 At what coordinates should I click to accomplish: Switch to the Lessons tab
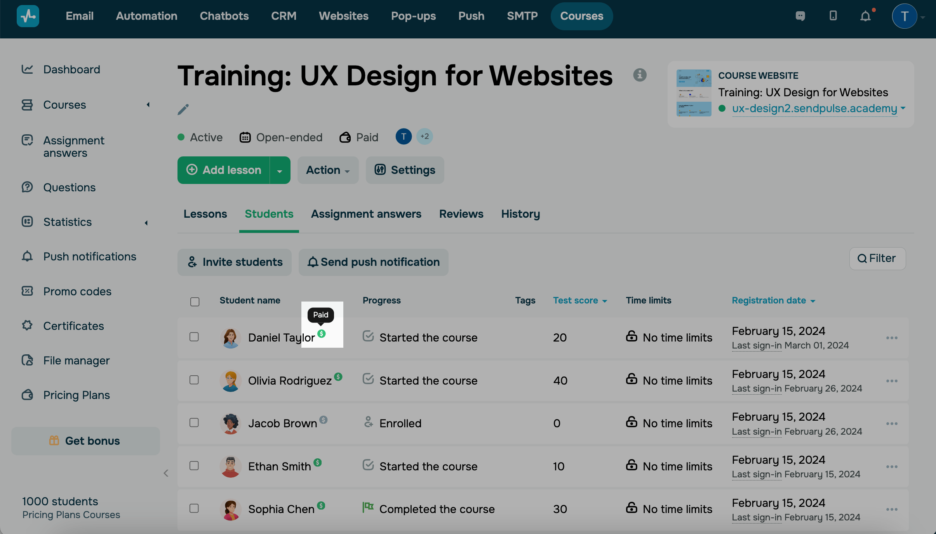[x=205, y=214]
